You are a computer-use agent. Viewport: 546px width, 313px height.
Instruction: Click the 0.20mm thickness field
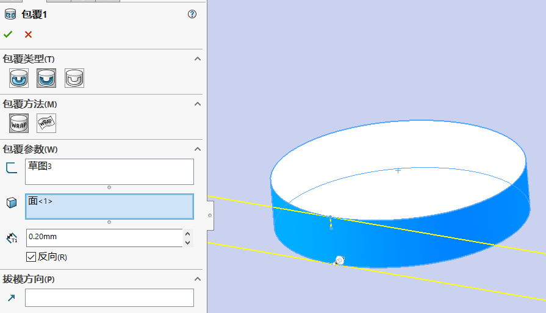pos(104,237)
